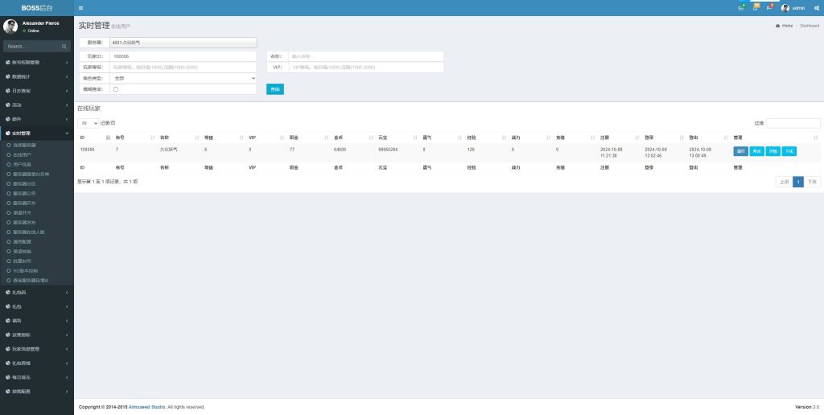The height and width of the screenshot is (415, 824).
Task: Open the tasks flag icon
Action: click(x=769, y=7)
